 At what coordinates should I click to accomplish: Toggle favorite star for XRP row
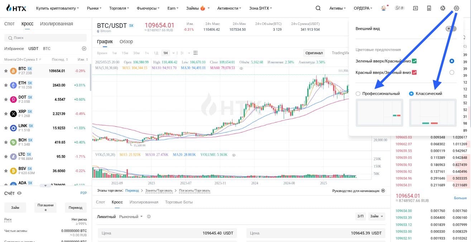click(x=6, y=114)
